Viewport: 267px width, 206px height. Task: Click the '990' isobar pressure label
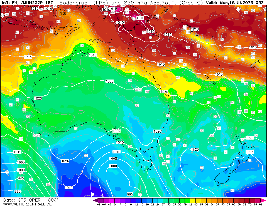click(x=17, y=192)
